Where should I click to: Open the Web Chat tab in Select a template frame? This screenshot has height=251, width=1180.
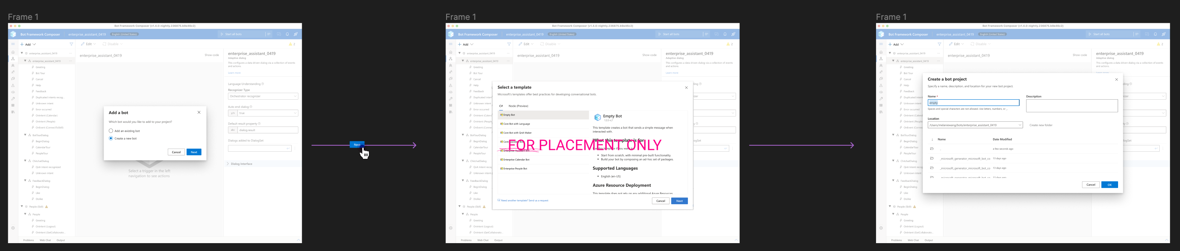tap(483, 240)
